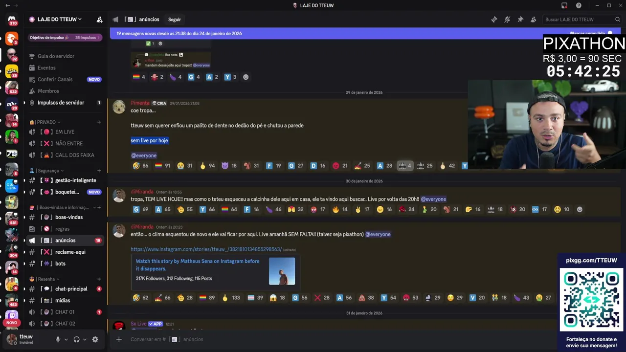Open Eventos in the sidebar
This screenshot has width=626, height=352.
65,68
